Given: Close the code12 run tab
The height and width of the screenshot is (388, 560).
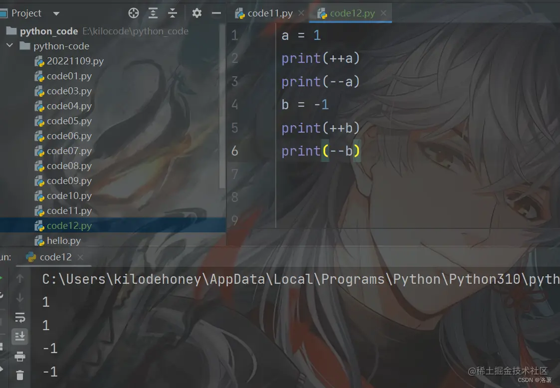Looking at the screenshot, I should [80, 257].
